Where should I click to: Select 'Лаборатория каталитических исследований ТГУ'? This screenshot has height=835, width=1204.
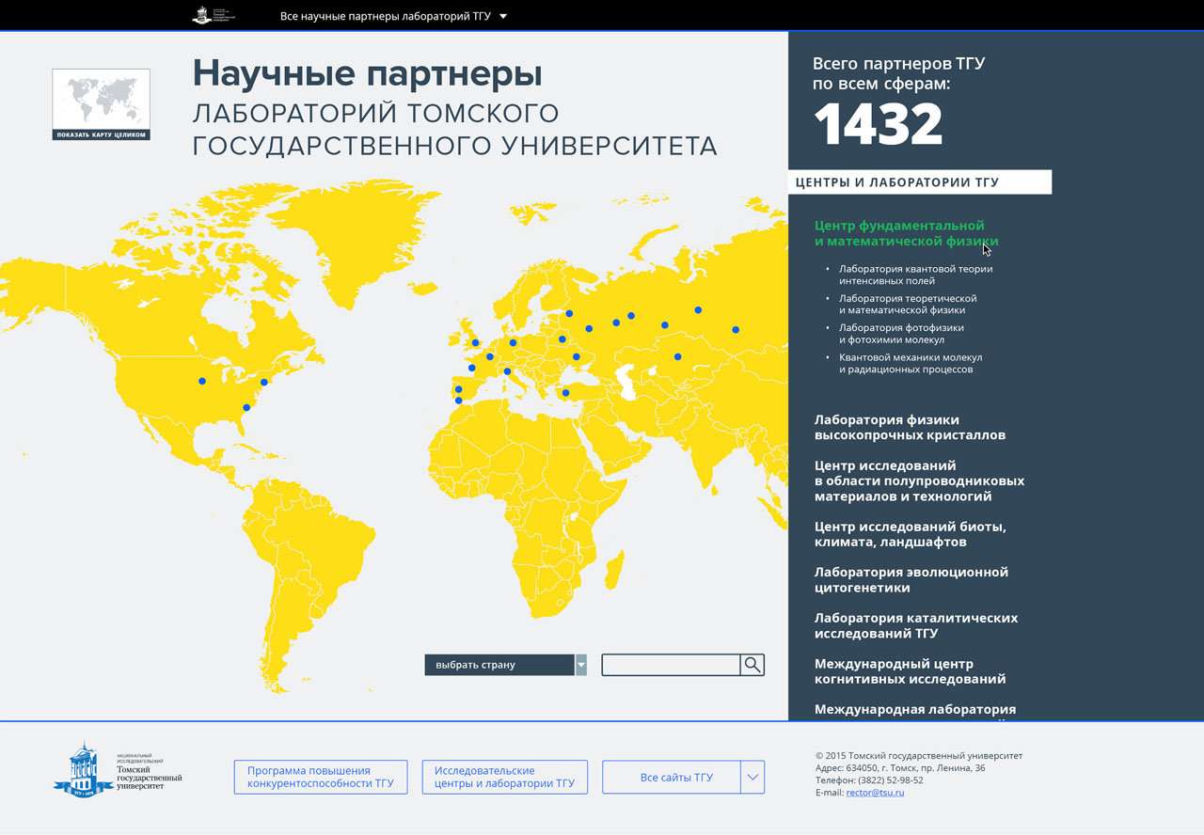click(916, 625)
